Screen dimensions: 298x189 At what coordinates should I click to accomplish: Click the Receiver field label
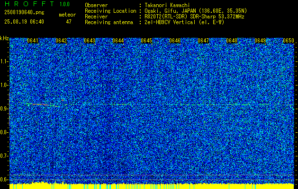coord(96,17)
